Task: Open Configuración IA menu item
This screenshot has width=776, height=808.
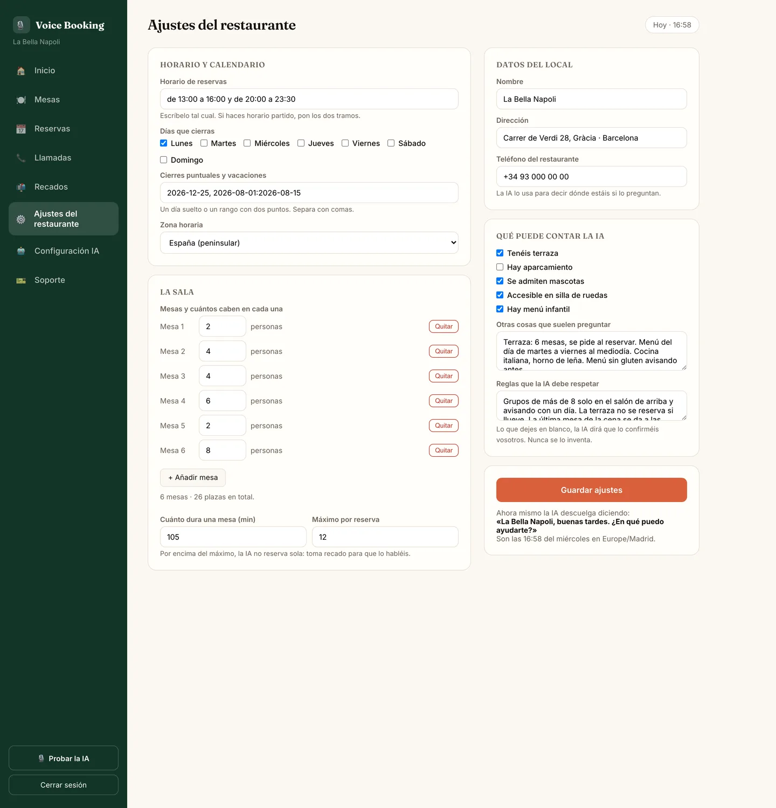Action: (64, 251)
